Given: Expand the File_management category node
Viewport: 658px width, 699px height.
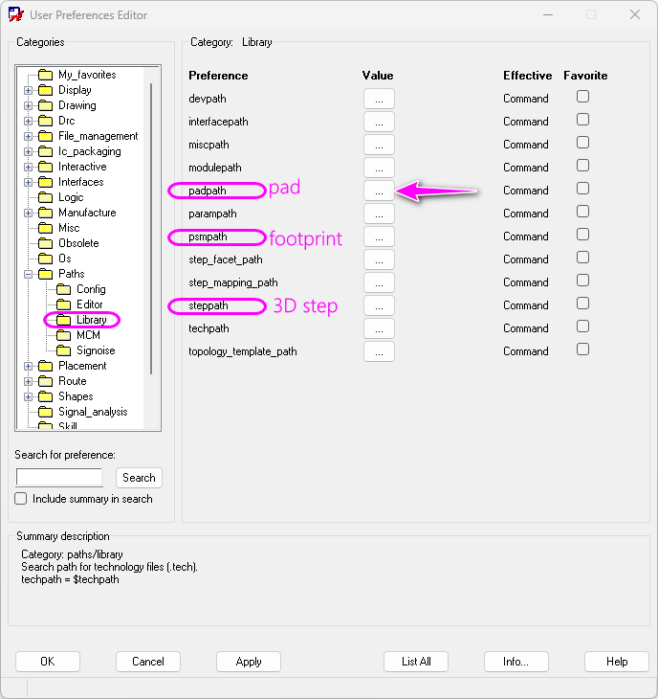Looking at the screenshot, I should [28, 136].
